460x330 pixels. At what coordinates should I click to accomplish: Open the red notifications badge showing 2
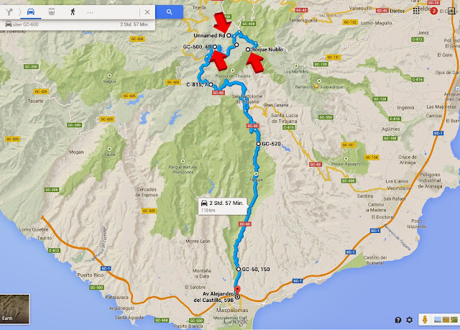pos(433,12)
